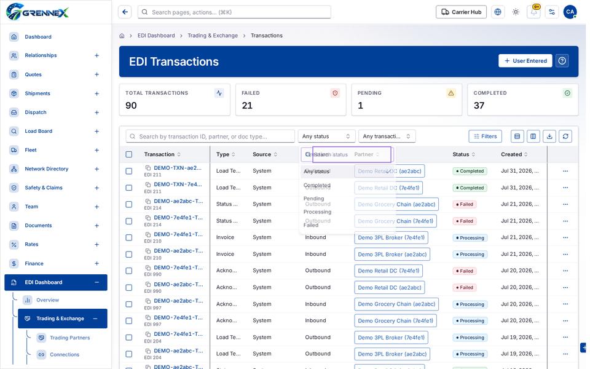Open the notifications bell
The width and height of the screenshot is (590, 369).
[534, 12]
